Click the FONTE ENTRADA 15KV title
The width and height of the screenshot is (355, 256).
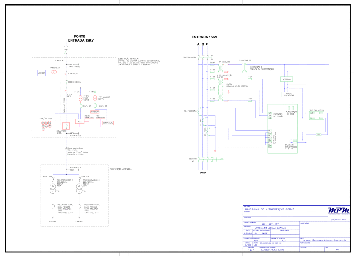(x=80, y=38)
